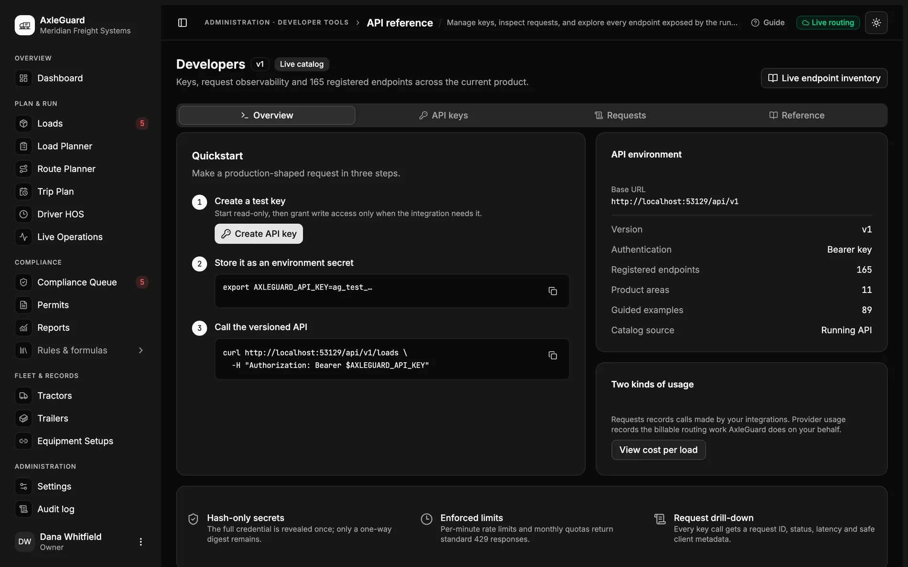The image size is (908, 567).
Task: Click the Live catalog badge
Action: coord(302,64)
